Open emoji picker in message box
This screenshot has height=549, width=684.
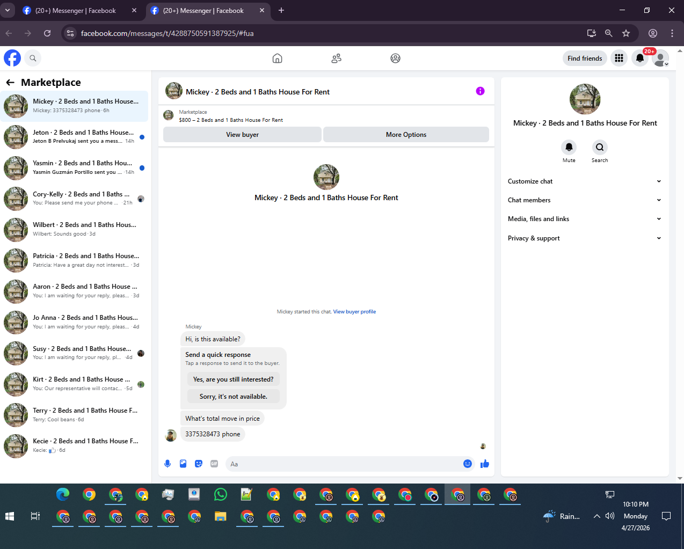[x=468, y=464]
